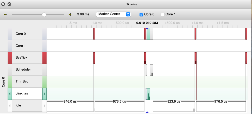Go to next Idle event arrow
Image resolution: width=252 pixels, height=114 pixels.
45,106
